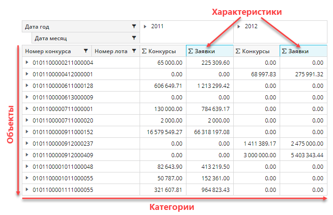
Task: Expand row 0101100000611000128
Action: pyautogui.click(x=27, y=86)
